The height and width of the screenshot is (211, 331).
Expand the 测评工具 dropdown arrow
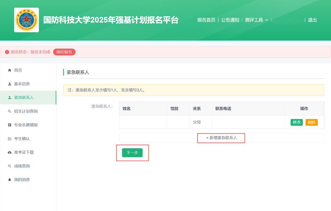[267, 20]
